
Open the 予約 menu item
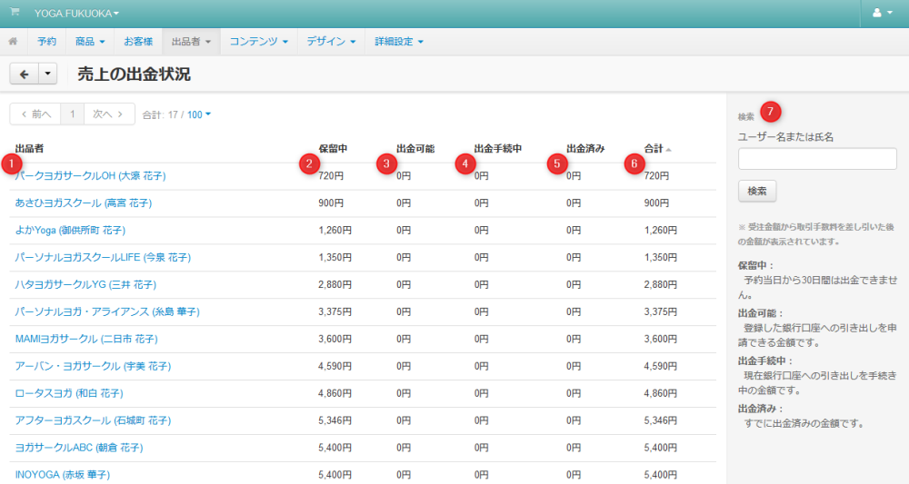[x=47, y=42]
